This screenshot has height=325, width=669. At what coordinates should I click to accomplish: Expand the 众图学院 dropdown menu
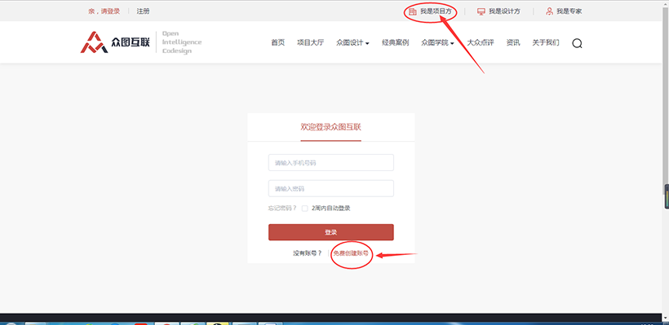tap(437, 42)
